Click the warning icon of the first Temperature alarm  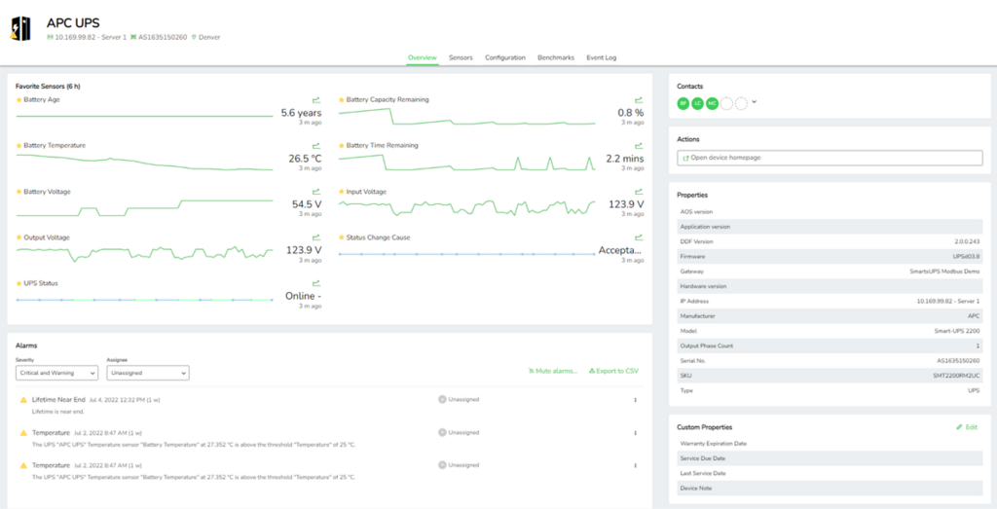tap(23, 433)
